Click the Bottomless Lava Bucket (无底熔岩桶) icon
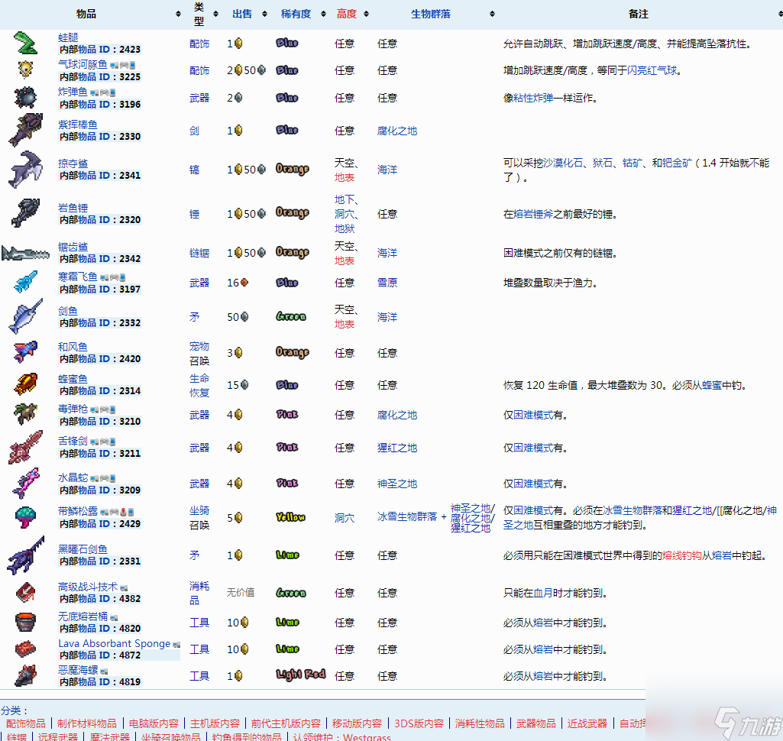783x741 pixels. 25,622
